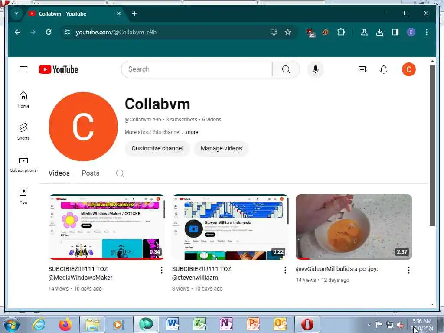Open options menu for @vvGideonMil video
444x333 pixels.
coord(408,270)
